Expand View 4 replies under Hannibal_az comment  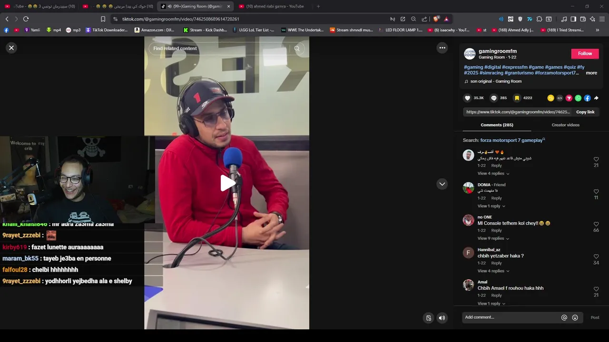493,271
